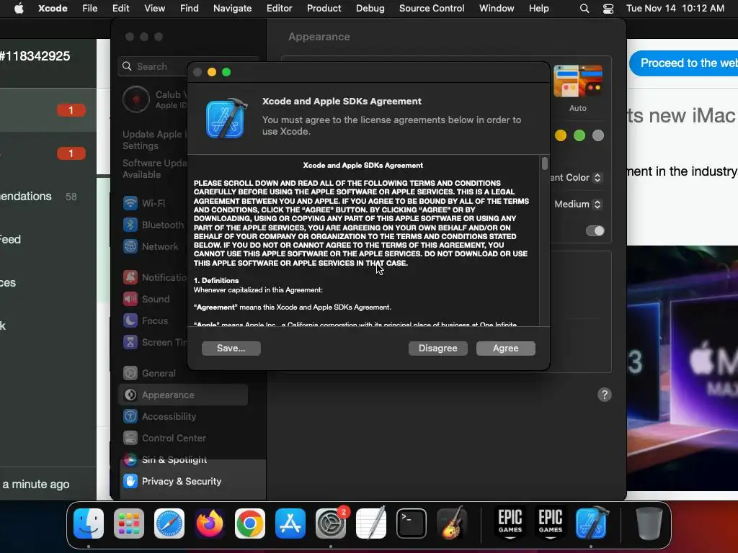Open Finder from the Dock

pos(89,523)
